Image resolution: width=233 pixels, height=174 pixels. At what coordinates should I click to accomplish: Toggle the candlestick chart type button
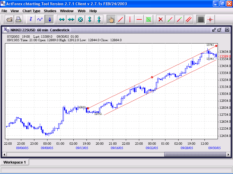50,20
